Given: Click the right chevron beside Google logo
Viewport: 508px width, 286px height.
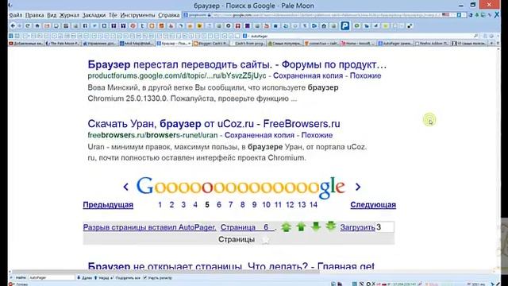Looking at the screenshot, I should point(358,187).
